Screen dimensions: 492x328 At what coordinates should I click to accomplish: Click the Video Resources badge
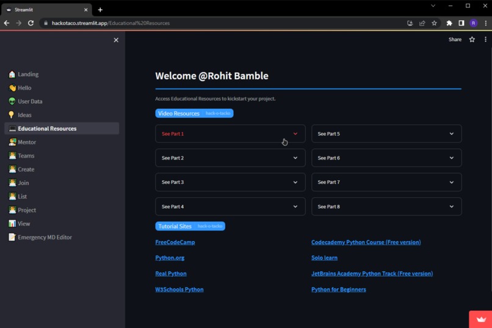coord(194,114)
